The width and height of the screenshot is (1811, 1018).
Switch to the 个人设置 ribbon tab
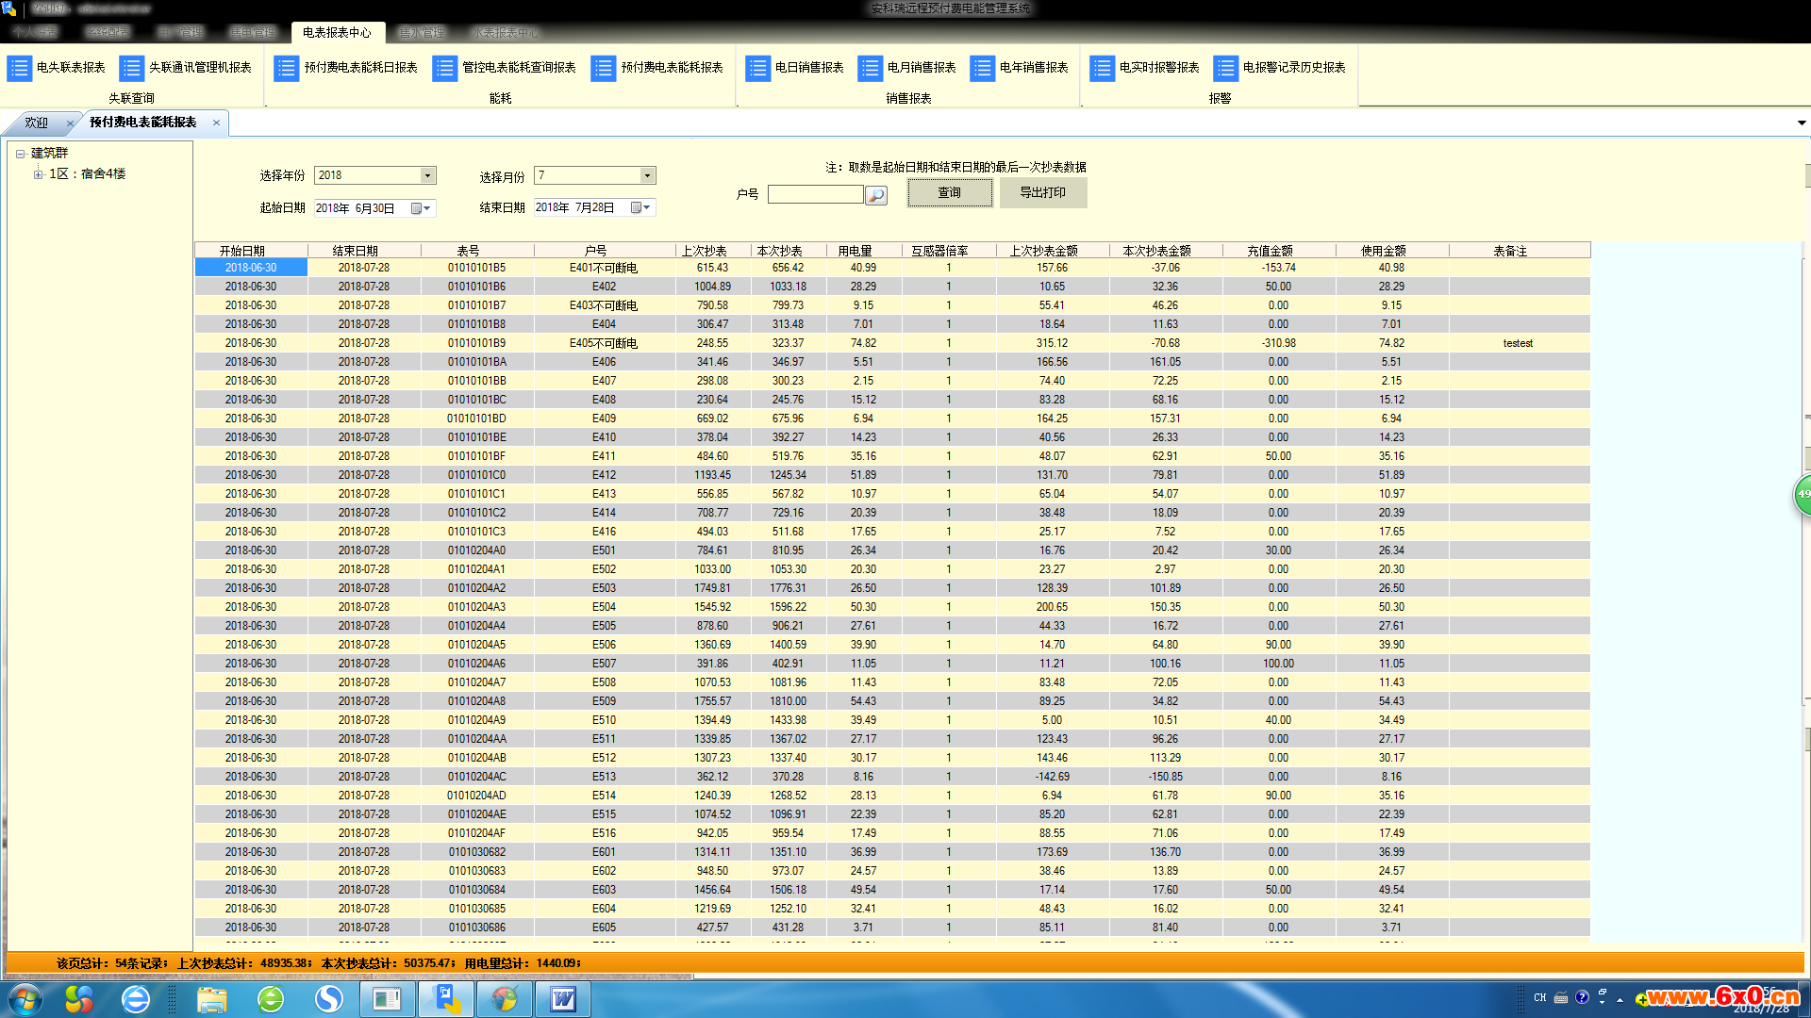(x=35, y=32)
